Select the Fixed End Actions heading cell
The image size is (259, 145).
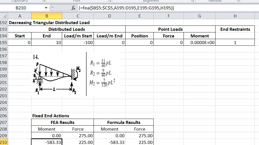click(x=50, y=116)
